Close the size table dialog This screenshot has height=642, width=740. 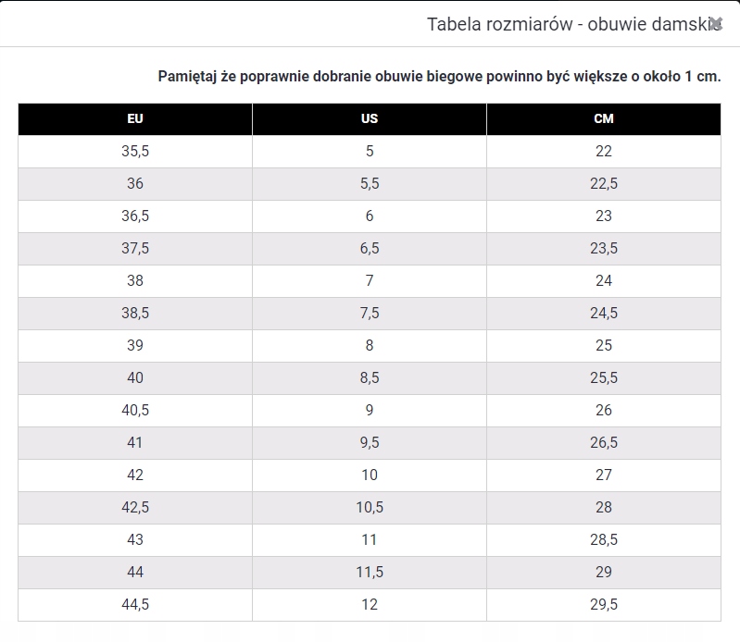(x=715, y=24)
